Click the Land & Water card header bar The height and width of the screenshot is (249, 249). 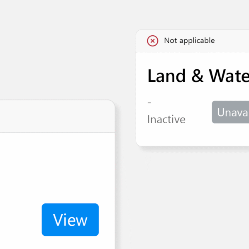point(232,41)
